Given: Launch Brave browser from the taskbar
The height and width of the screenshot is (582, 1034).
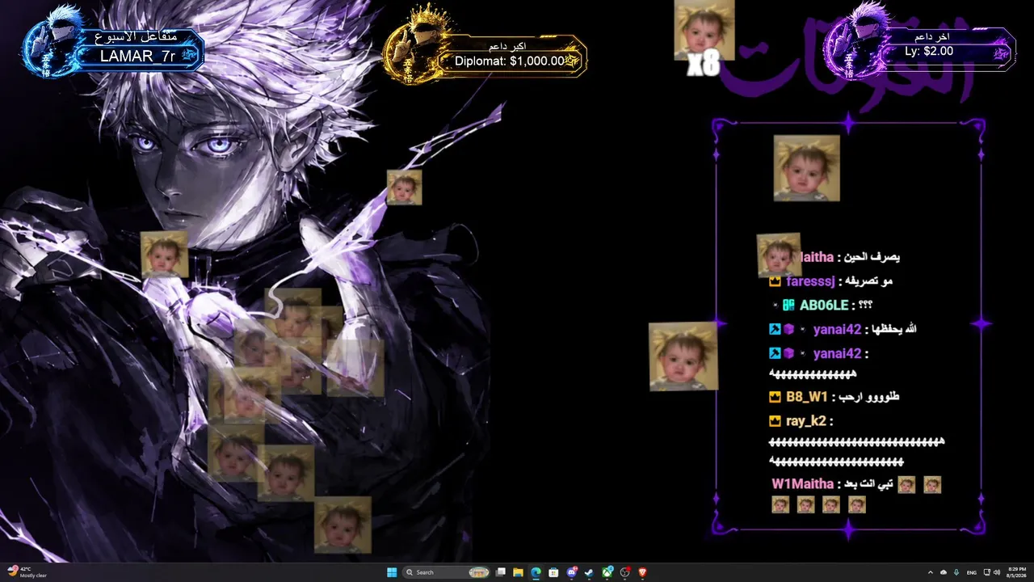Looking at the screenshot, I should [643, 572].
